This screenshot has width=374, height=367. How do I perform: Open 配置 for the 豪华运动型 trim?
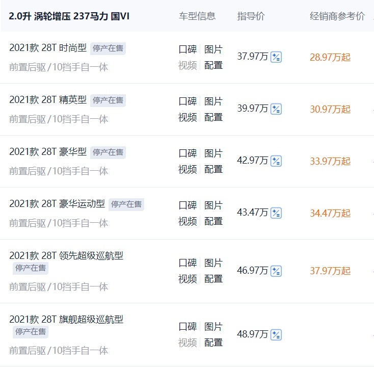tap(213, 221)
